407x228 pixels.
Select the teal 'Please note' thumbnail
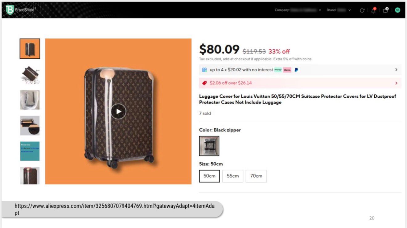[30, 151]
